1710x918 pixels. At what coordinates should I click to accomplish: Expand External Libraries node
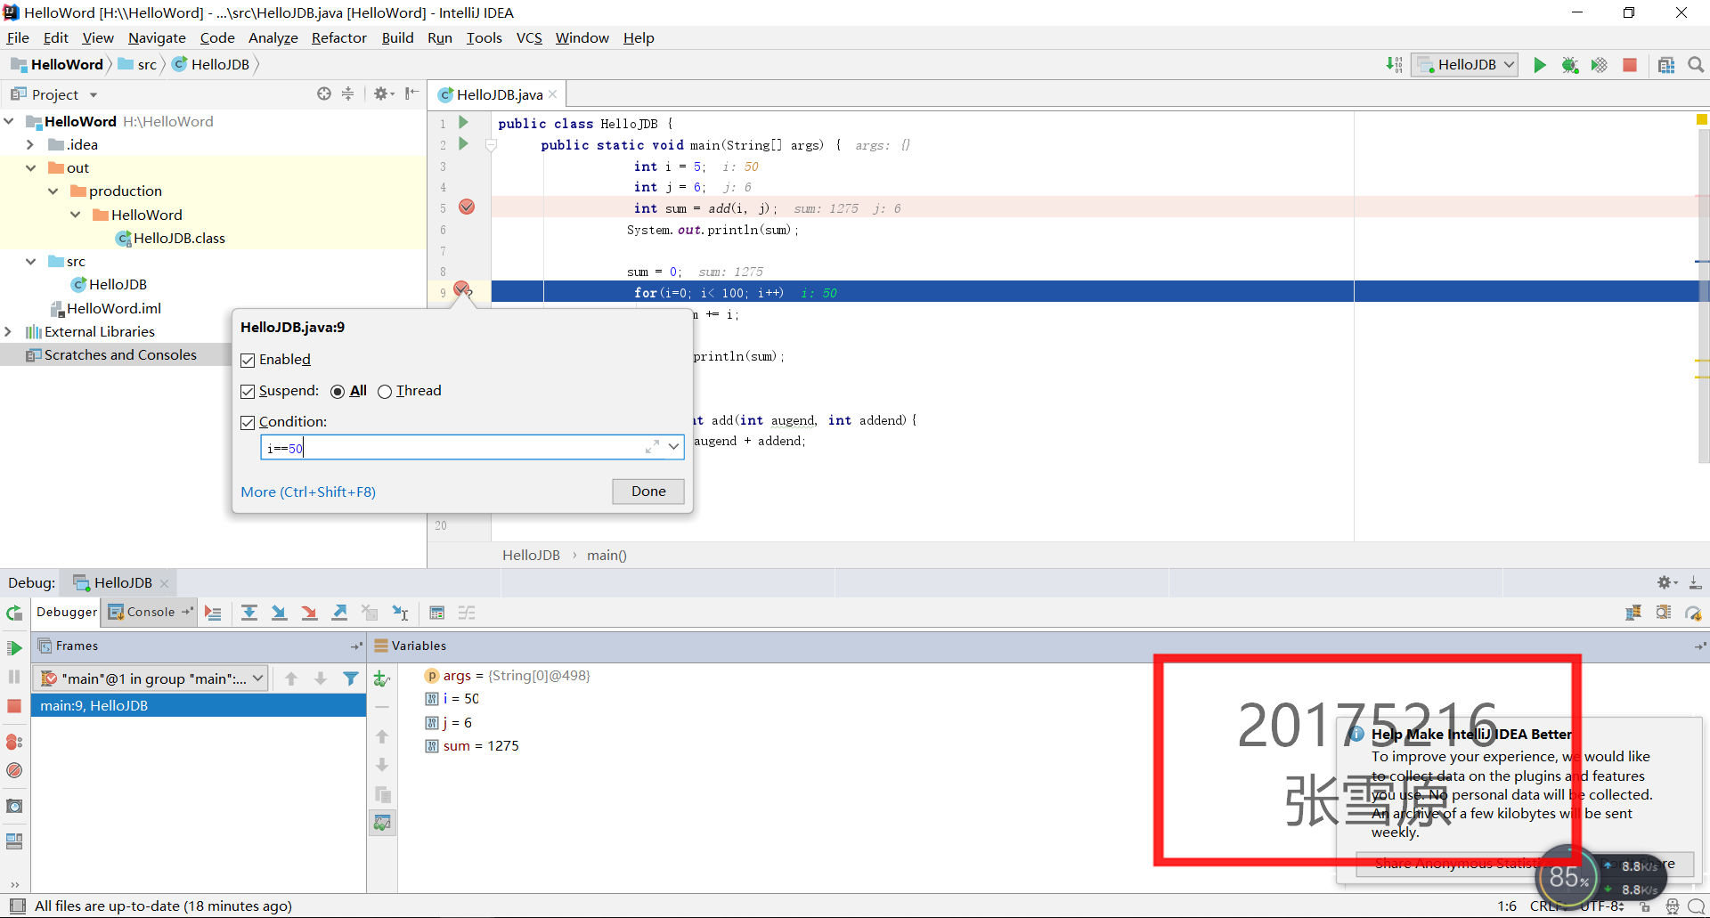(9, 331)
